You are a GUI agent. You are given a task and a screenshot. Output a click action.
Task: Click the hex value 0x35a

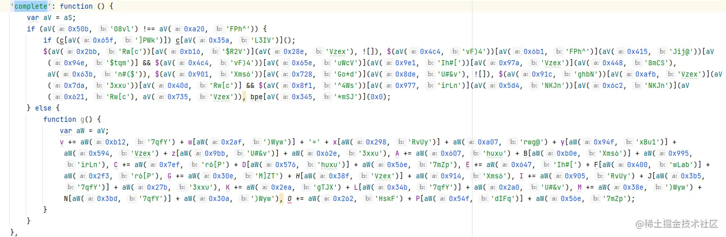click(x=225, y=40)
